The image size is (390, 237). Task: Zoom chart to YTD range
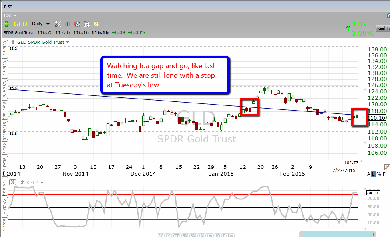click(176, 235)
